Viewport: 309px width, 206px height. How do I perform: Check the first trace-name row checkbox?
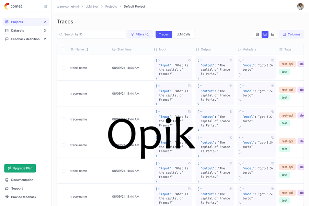[x=64, y=68]
